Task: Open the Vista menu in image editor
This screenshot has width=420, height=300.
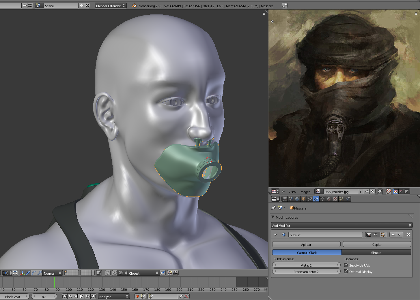Action: (x=292, y=192)
